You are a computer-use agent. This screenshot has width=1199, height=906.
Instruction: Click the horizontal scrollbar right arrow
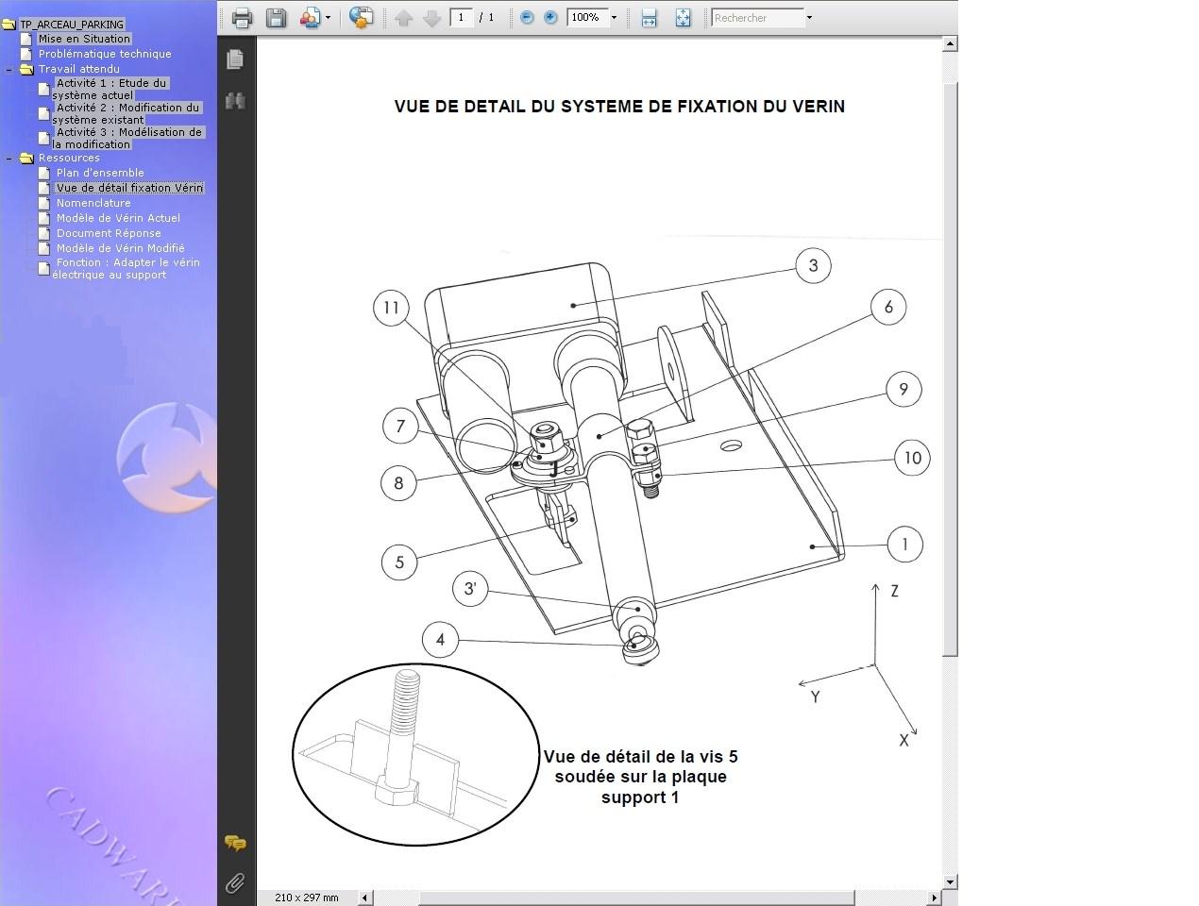tap(935, 898)
